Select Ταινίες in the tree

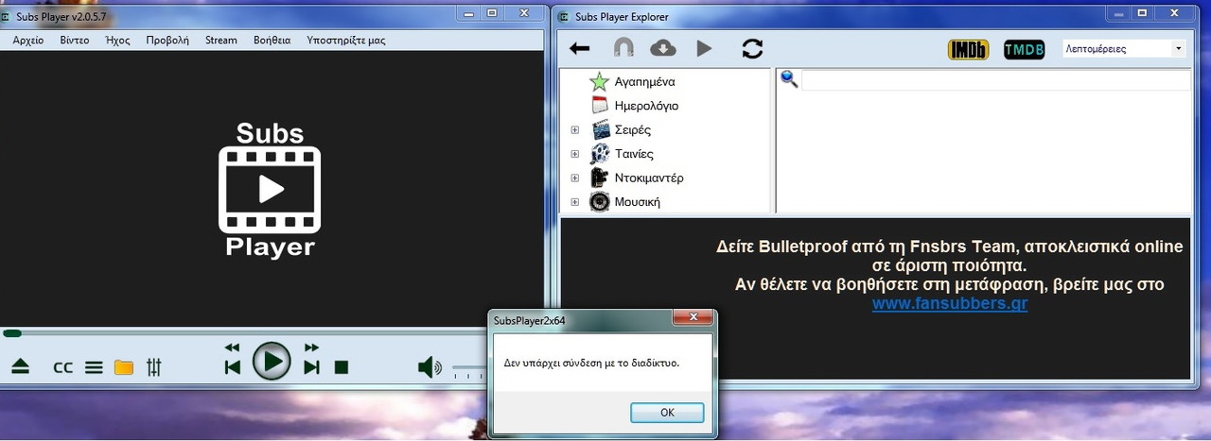point(634,154)
